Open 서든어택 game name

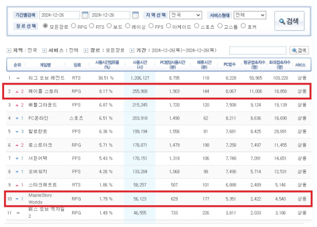coord(38,158)
